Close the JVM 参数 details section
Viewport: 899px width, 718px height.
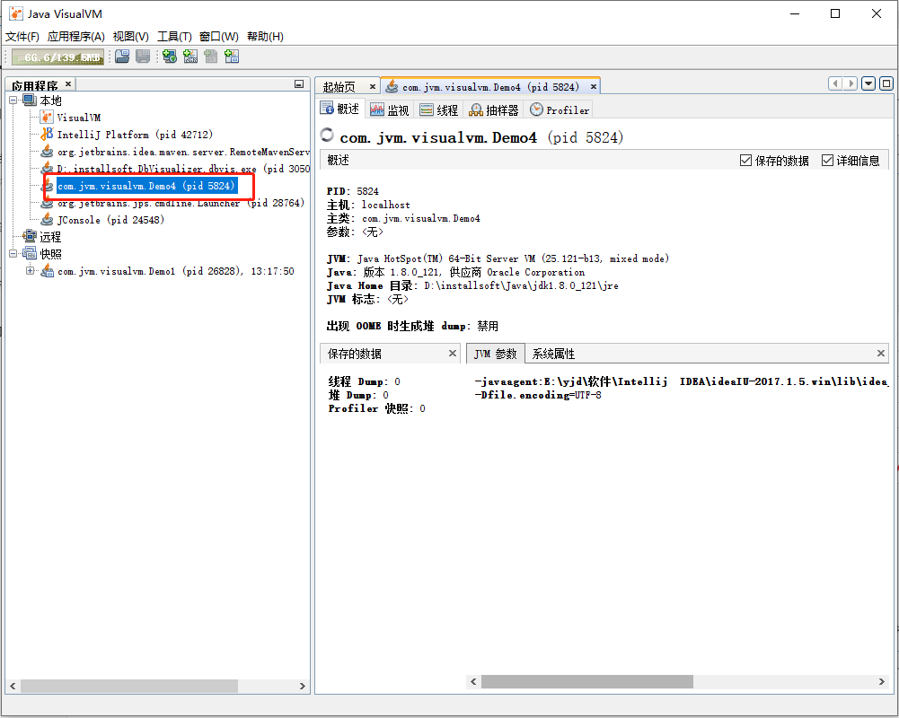point(881,353)
